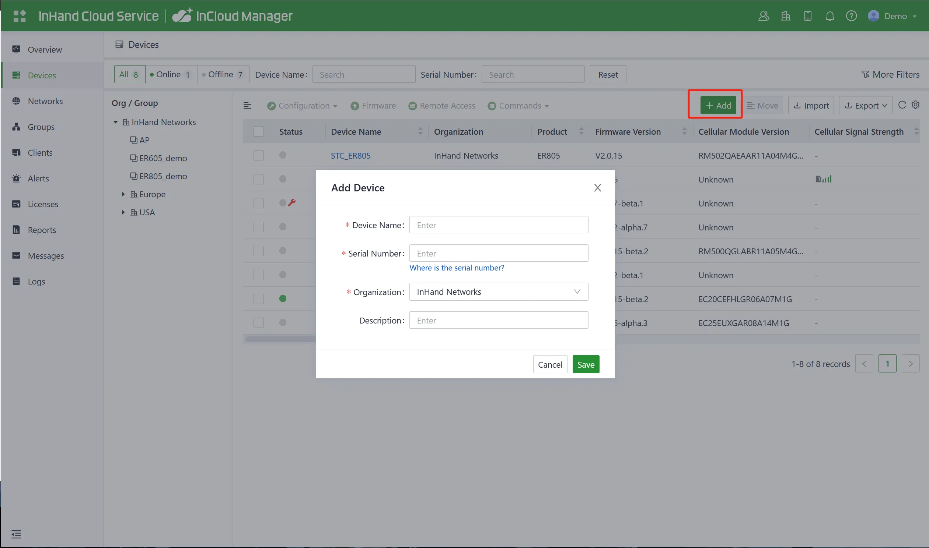Expand the Europe tree node
Viewport: 929px width, 548px height.
pos(123,194)
